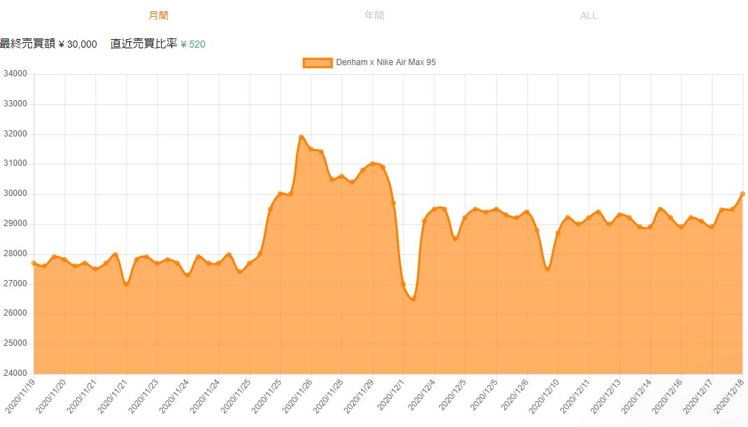Click the 27000 y-axis label

(15, 283)
